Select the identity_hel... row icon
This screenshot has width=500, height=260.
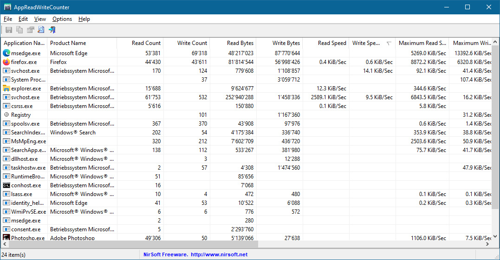(6, 203)
